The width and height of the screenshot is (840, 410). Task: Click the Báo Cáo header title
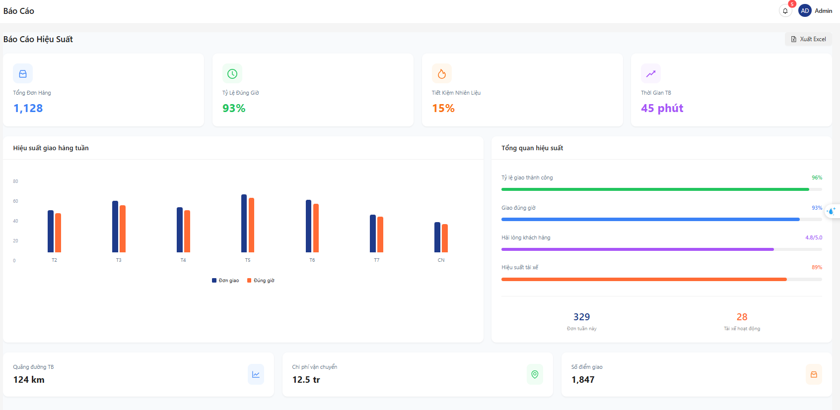[x=19, y=11]
